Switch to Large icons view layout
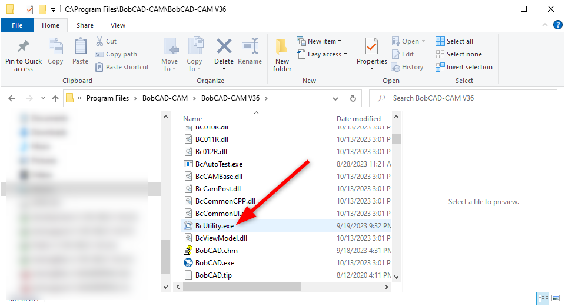This screenshot has width=565, height=306. click(x=556, y=298)
